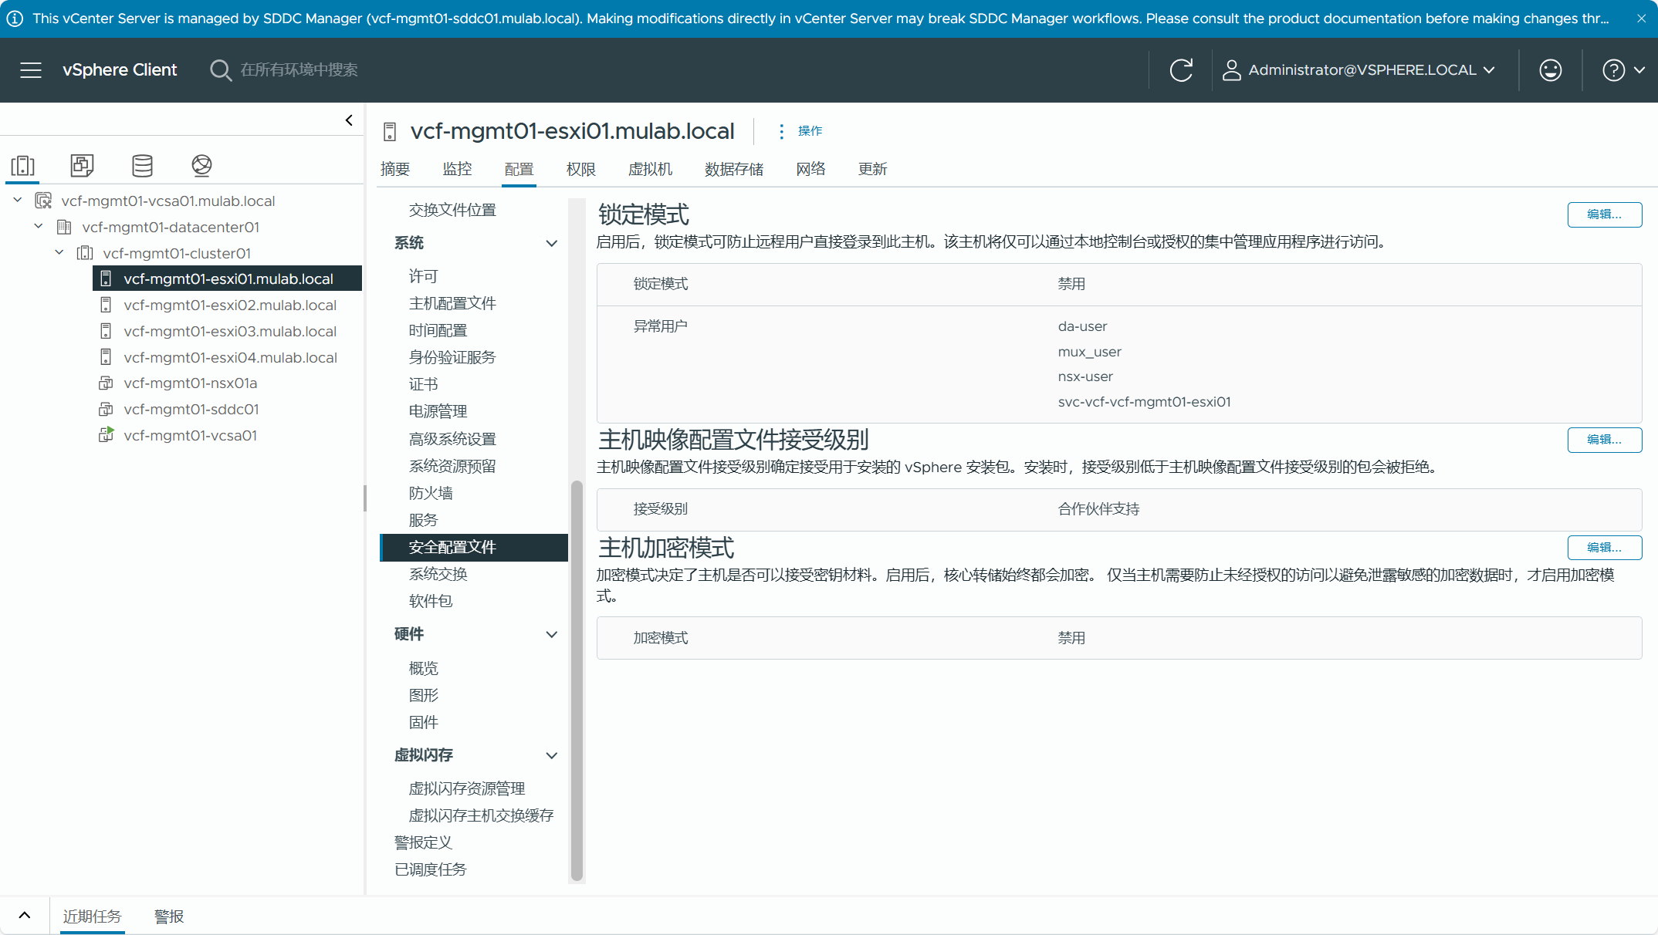This screenshot has height=935, width=1658.
Task: Open the feedback smiley icon
Action: point(1551,70)
